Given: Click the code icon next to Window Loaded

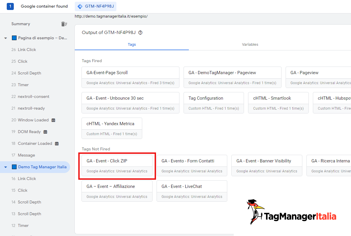Looking at the screenshot, I should point(53,120).
